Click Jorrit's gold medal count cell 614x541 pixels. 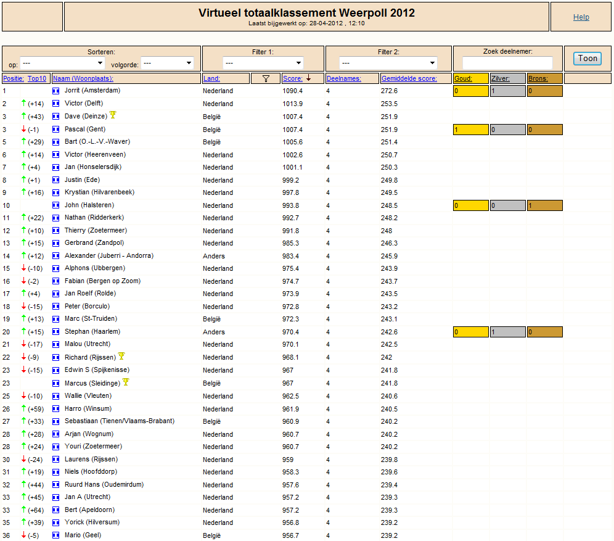click(x=471, y=91)
